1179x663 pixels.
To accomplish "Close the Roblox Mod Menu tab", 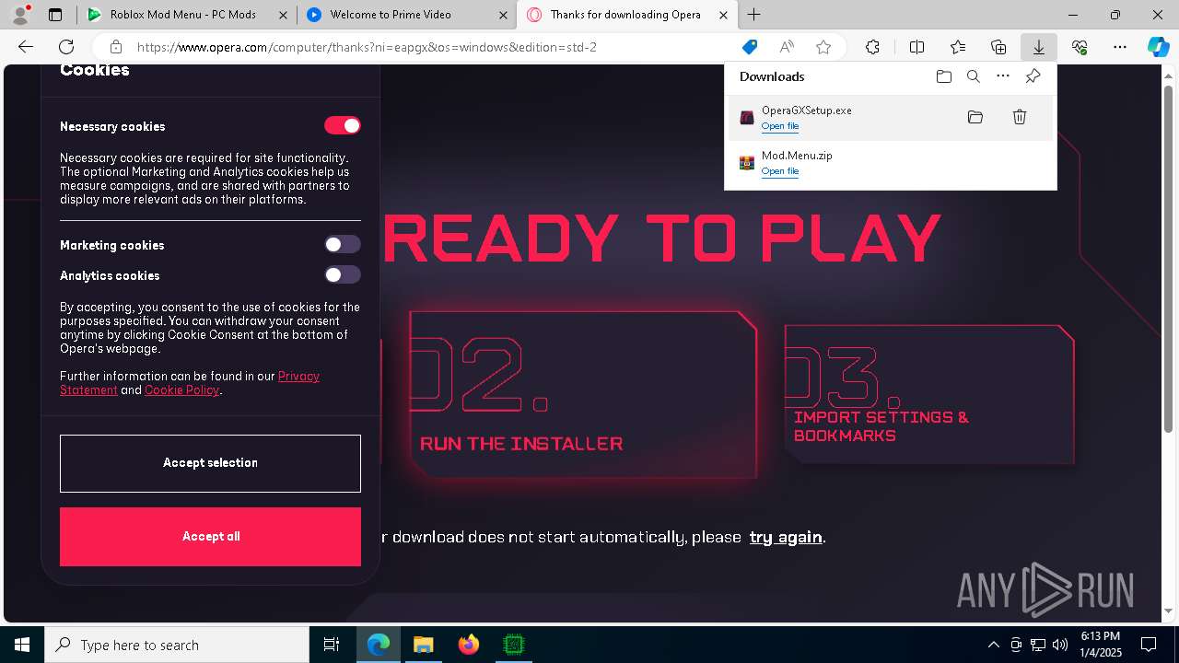I will pyautogui.click(x=282, y=15).
